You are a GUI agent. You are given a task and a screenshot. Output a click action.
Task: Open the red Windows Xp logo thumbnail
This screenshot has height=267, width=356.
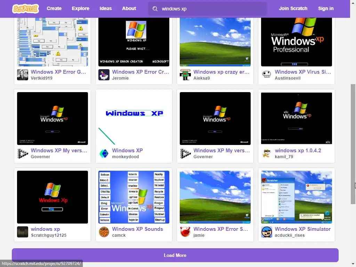(x=52, y=197)
